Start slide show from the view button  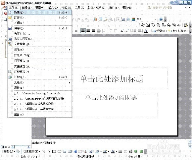(x=9, y=147)
